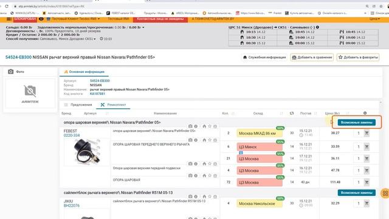Click Добавить в фавориты button
Viewport: 389px width, 219px height.
[358, 57]
